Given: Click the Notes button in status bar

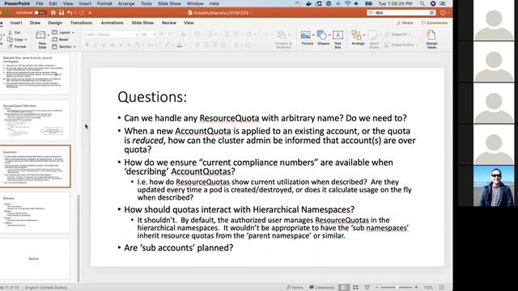Looking at the screenshot, I should point(295,288).
